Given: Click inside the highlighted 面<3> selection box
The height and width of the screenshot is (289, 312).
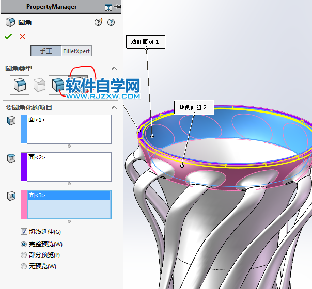Looking at the screenshot, I should pos(69,205).
